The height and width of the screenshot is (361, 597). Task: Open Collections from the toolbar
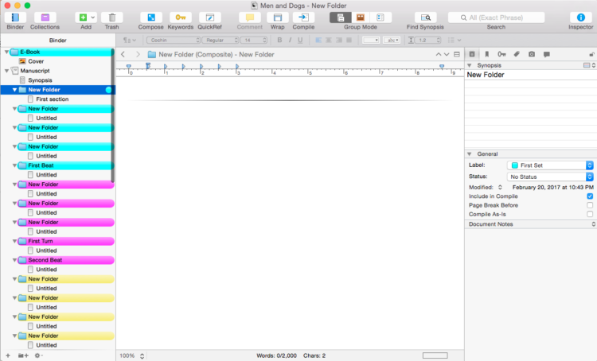pyautogui.click(x=45, y=17)
